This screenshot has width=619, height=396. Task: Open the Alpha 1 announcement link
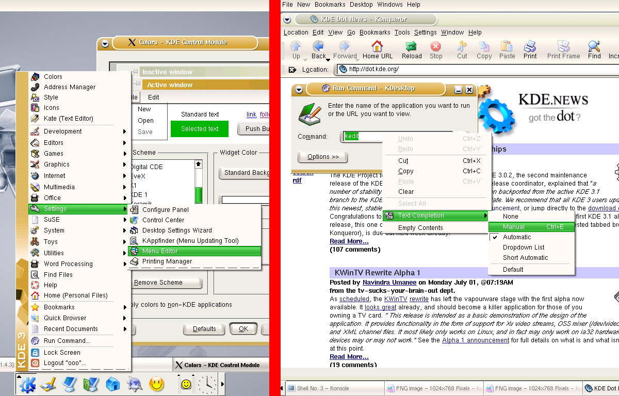476,340
